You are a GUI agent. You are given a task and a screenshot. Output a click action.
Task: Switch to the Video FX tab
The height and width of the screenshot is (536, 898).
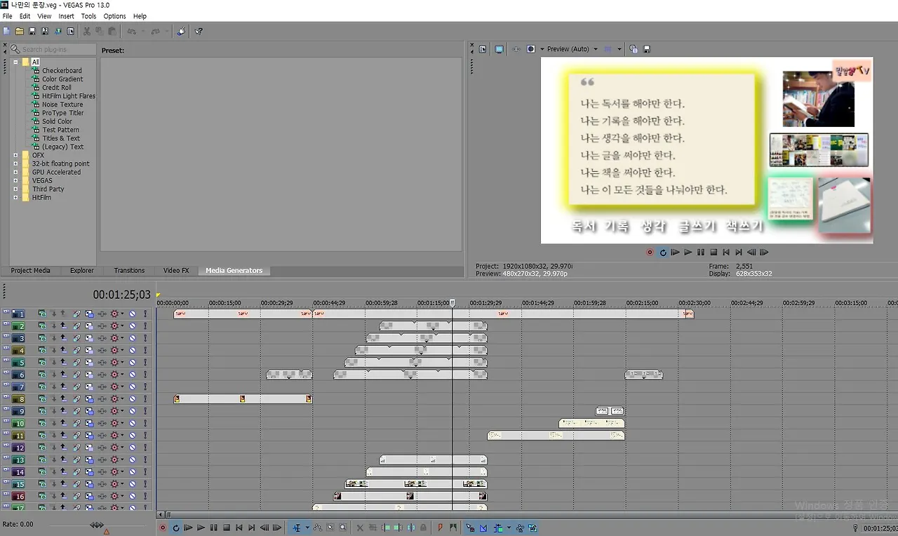(x=176, y=271)
